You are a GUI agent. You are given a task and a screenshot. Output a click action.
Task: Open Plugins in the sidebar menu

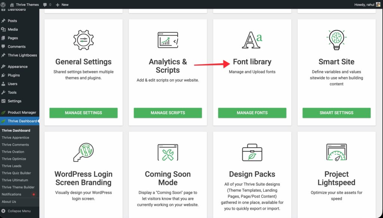[13, 75]
